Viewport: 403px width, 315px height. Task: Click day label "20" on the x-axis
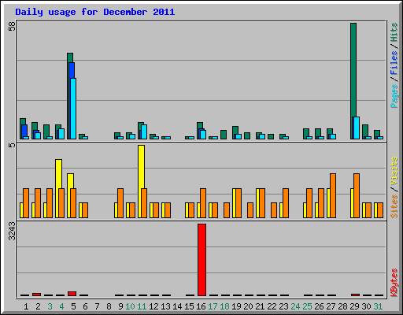(248, 306)
